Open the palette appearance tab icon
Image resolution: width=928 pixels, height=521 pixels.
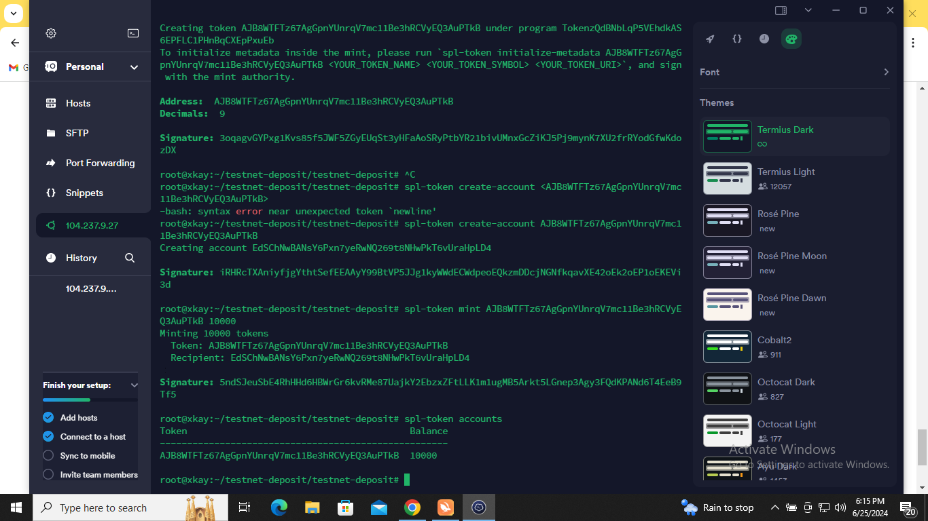791,39
